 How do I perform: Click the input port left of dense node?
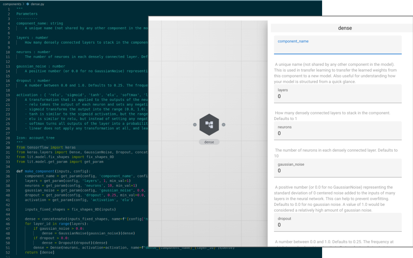tap(195, 125)
